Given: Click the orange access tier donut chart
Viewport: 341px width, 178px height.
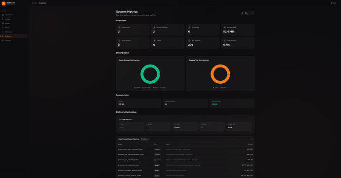Looking at the screenshot, I should pyautogui.click(x=220, y=74).
